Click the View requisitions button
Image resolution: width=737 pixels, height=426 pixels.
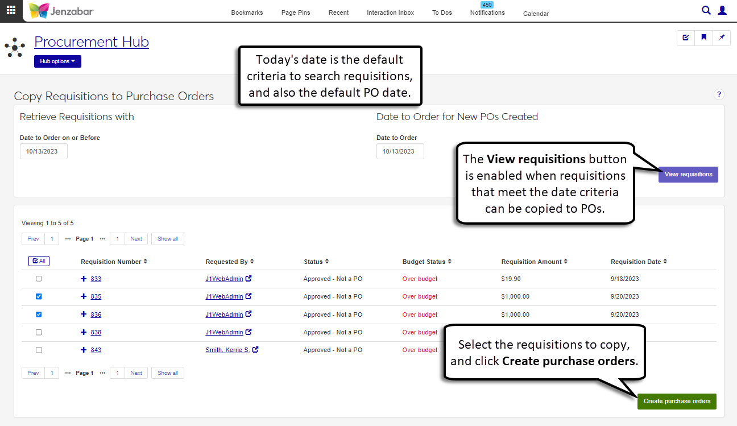point(688,174)
